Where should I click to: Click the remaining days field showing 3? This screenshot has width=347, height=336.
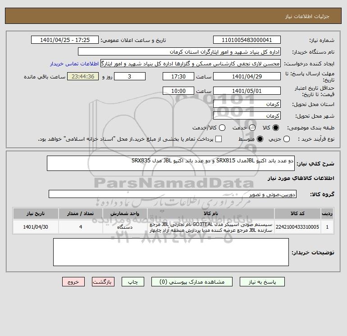pos(130,76)
